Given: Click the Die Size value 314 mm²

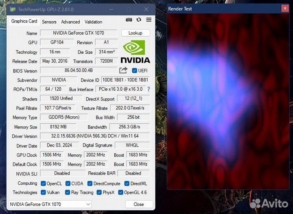Looking at the screenshot, I should (106, 52).
